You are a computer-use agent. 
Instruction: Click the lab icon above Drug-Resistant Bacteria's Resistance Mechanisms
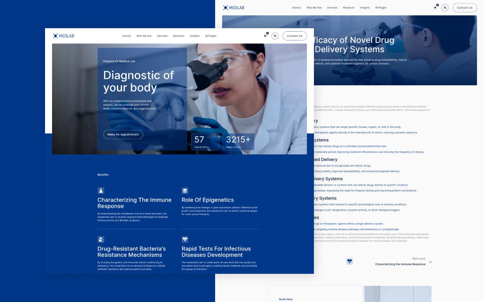[100, 239]
